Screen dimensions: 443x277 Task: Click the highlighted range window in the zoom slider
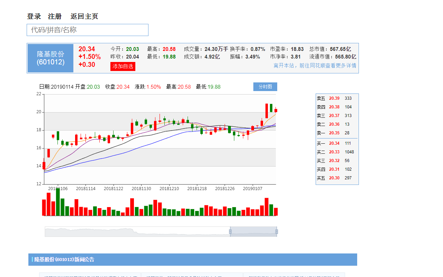tap(253, 232)
